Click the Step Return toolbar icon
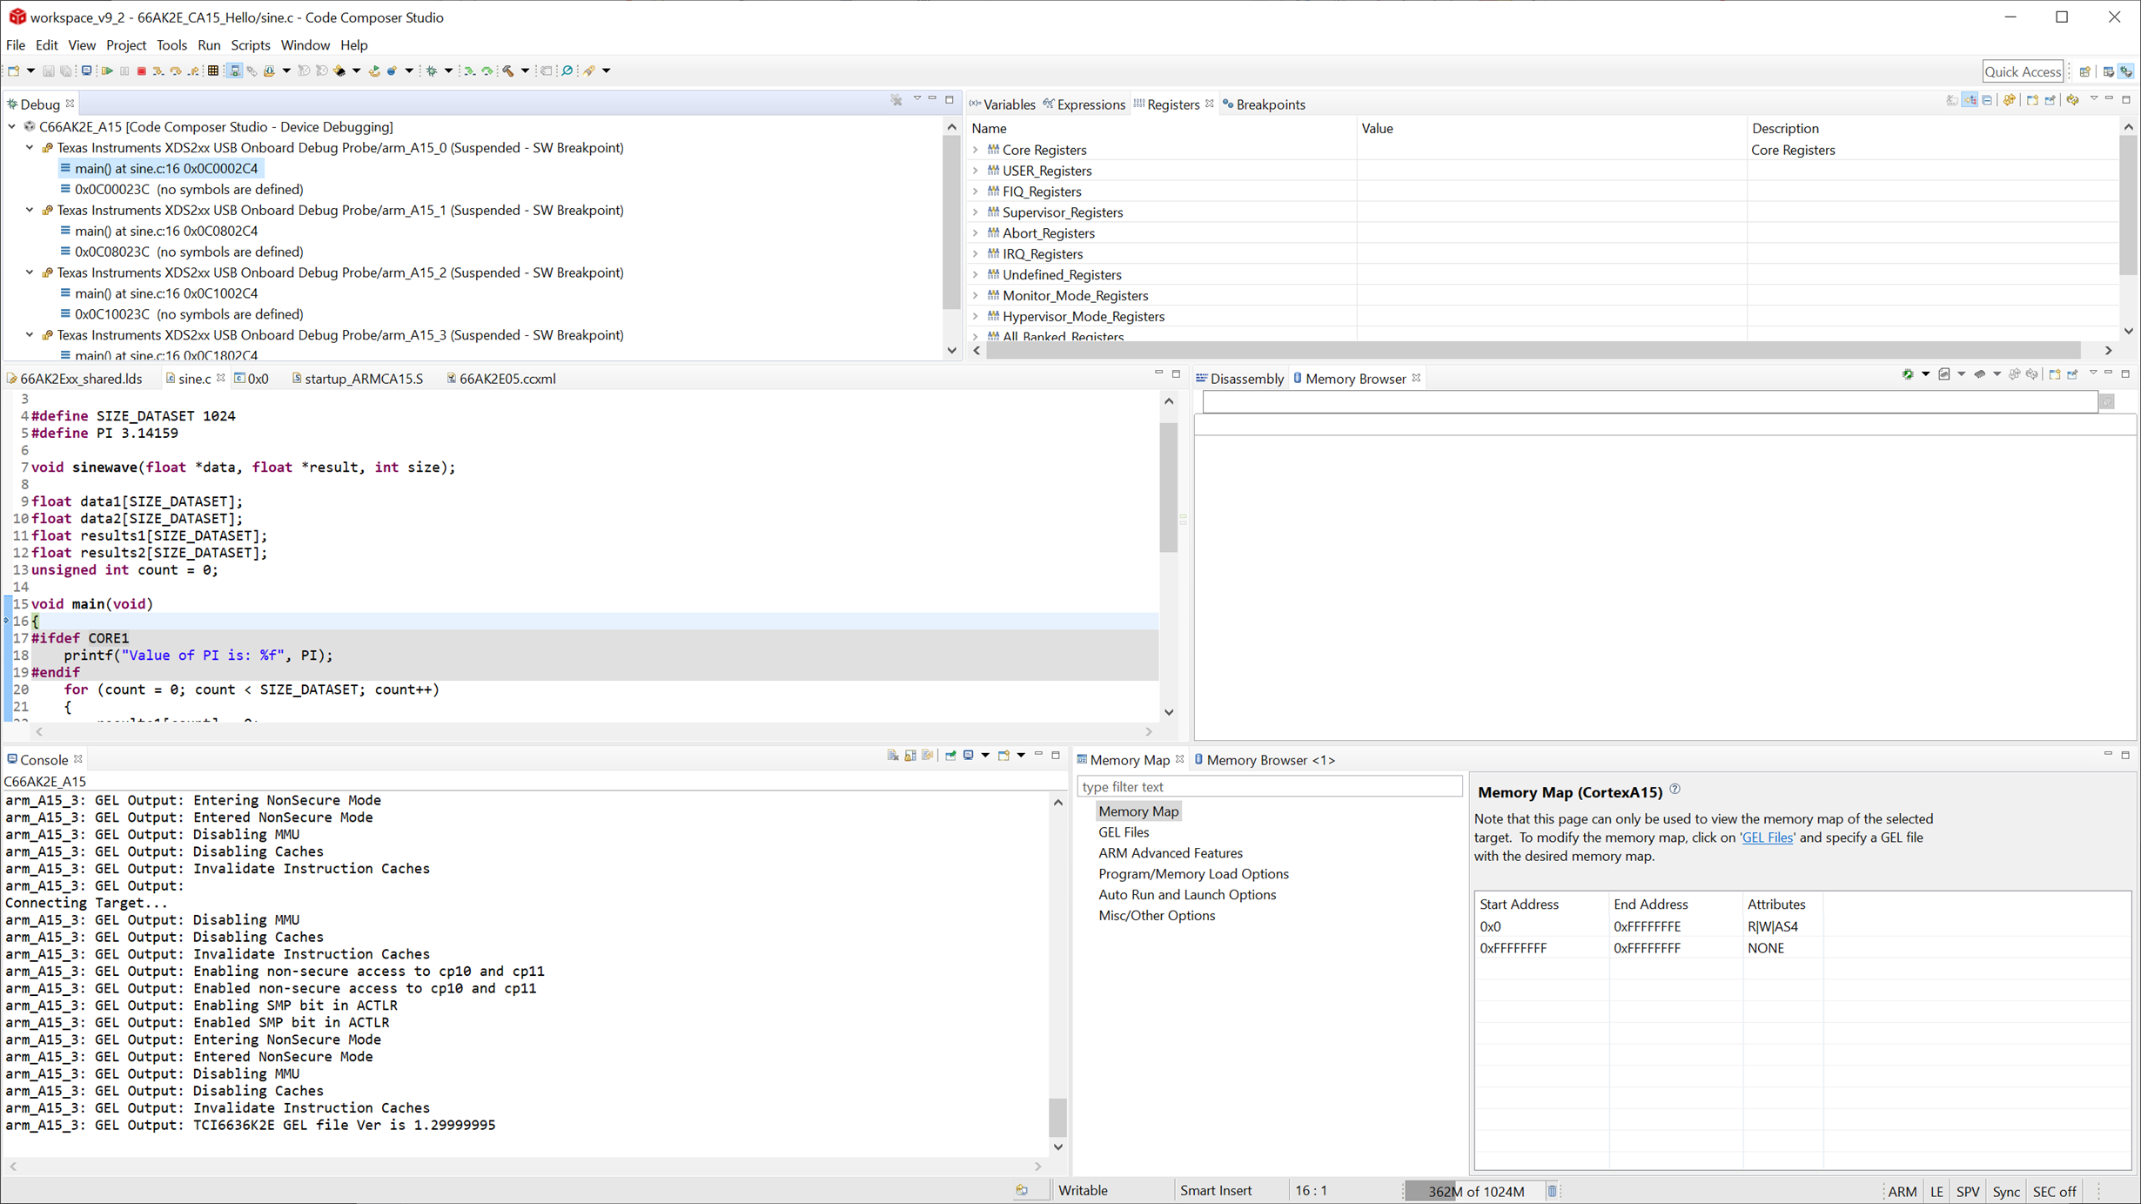 [193, 71]
